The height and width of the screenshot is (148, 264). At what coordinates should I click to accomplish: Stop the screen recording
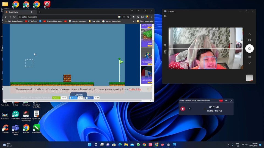[x=183, y=109]
